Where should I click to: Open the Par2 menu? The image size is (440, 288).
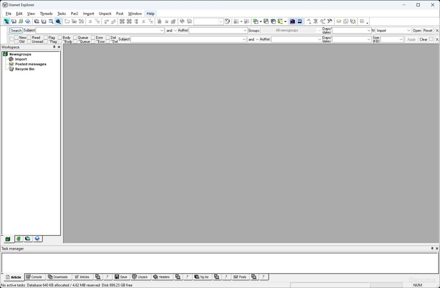point(74,14)
